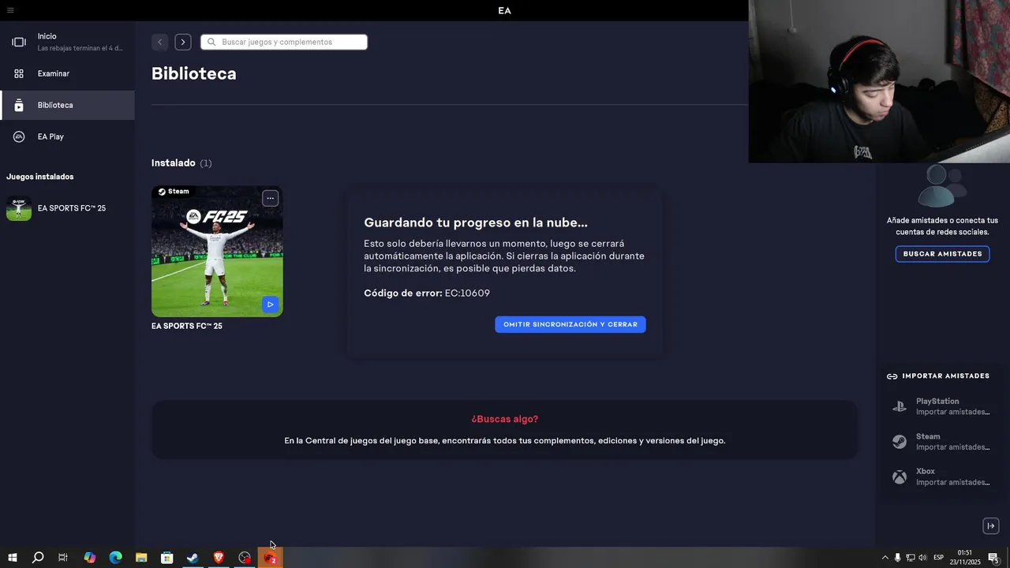Click the ¿Buscas algo? heading
Screen dimensions: 1010x568
click(x=505, y=419)
